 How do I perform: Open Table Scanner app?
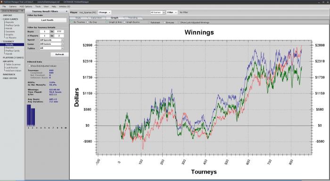click(13, 64)
